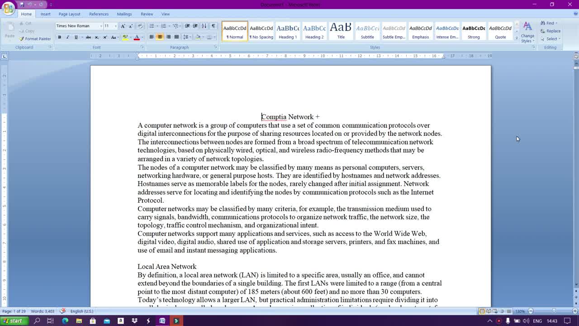
Task: Shrink the font size
Action: (x=131, y=26)
